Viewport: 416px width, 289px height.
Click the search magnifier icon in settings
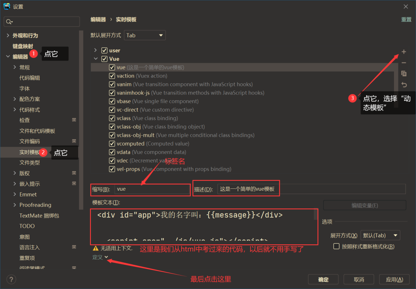(9, 22)
